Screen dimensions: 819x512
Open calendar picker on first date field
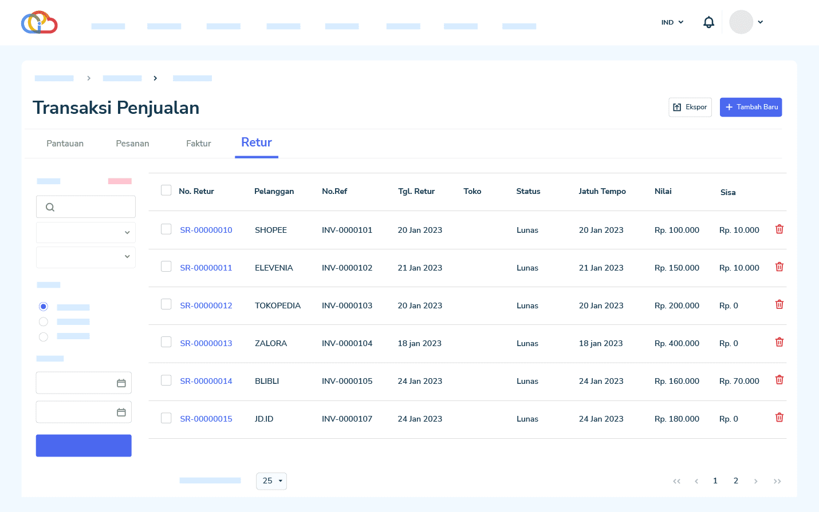click(x=121, y=383)
